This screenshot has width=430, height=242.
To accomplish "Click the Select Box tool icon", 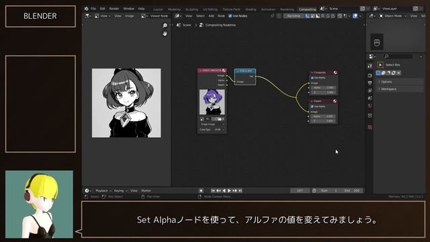I will (380, 65).
